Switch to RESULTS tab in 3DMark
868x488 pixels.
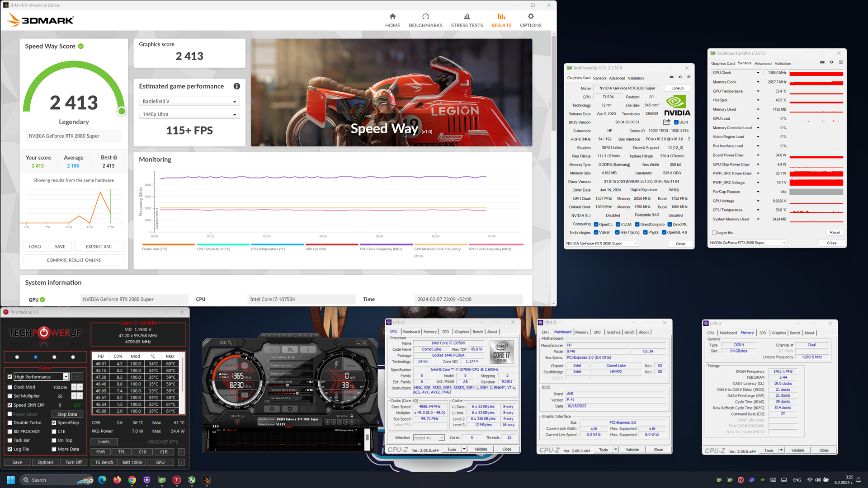[x=501, y=20]
